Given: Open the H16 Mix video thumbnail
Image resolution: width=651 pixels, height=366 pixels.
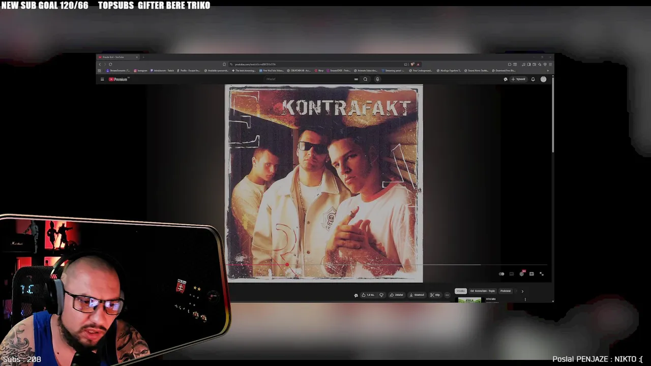Looking at the screenshot, I should tap(469, 300).
